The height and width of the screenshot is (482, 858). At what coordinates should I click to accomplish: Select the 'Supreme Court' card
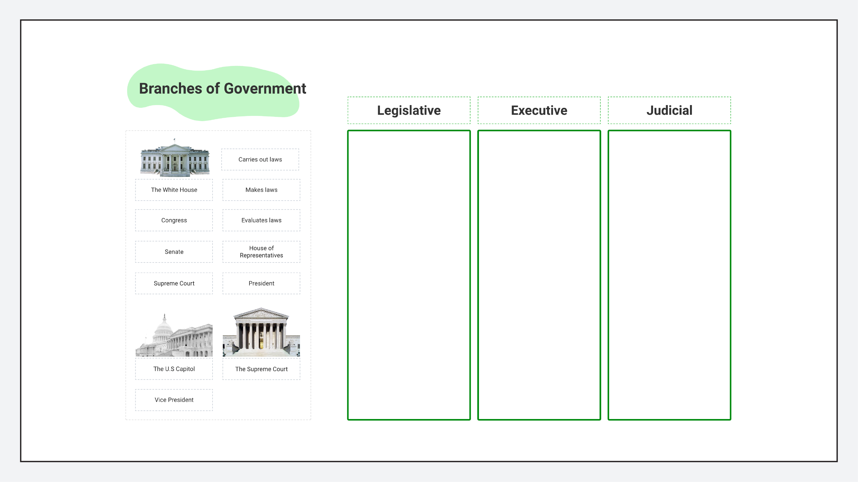(x=174, y=283)
